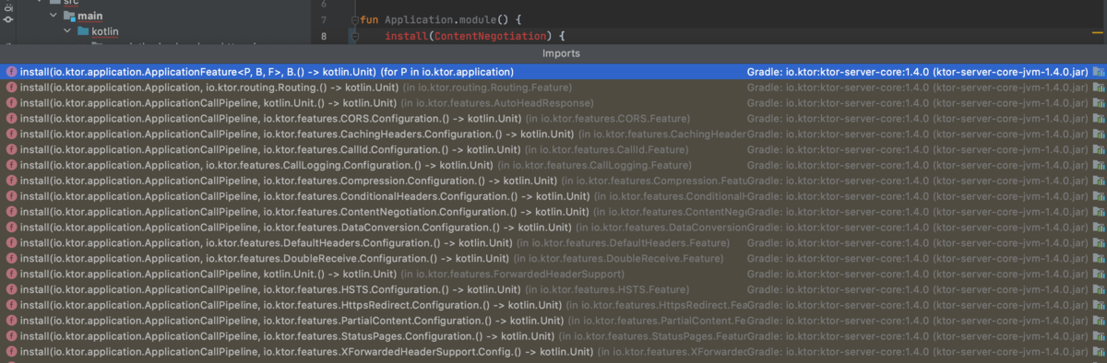The height and width of the screenshot is (363, 1107).
Task: Choose the CallId.Configuration install import
Action: [553, 149]
